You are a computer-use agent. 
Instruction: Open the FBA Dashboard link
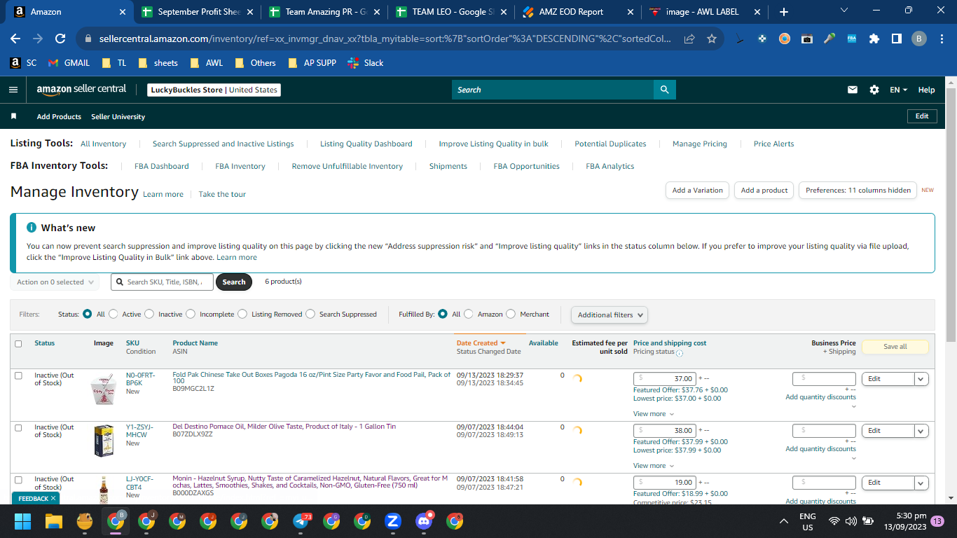[162, 167]
